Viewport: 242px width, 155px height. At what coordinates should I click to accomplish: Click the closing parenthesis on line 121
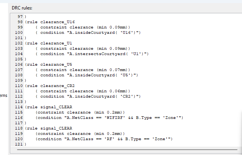(x=25, y=144)
